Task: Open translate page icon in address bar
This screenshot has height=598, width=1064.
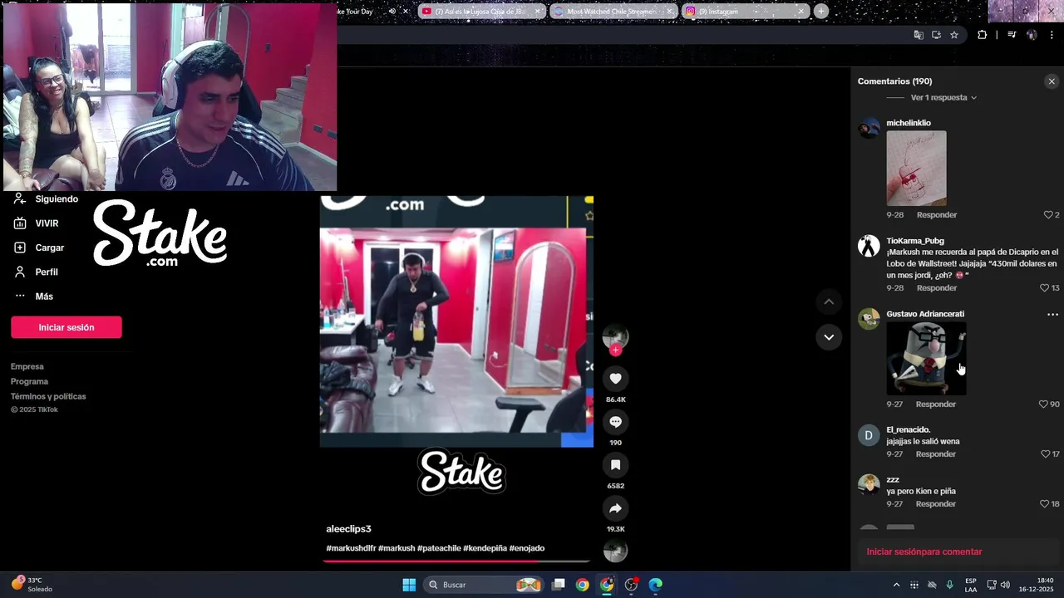Action: [x=919, y=35]
